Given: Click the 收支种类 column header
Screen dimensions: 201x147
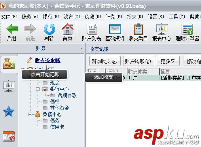Looking at the screenshot, I should (x=143, y=72).
